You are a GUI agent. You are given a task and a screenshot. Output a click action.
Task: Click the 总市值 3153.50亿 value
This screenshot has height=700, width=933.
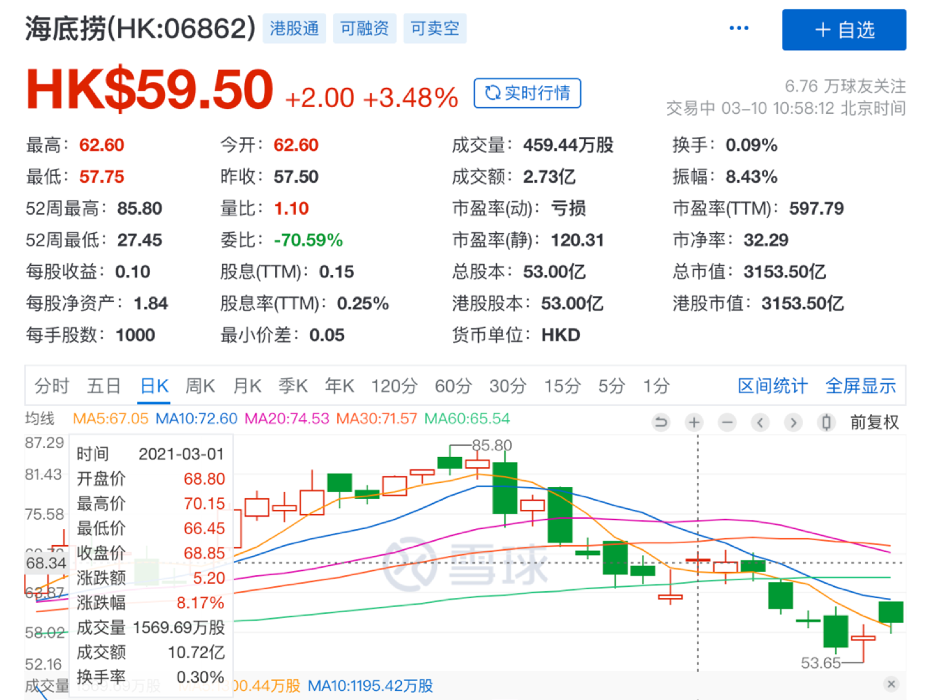[x=785, y=272]
